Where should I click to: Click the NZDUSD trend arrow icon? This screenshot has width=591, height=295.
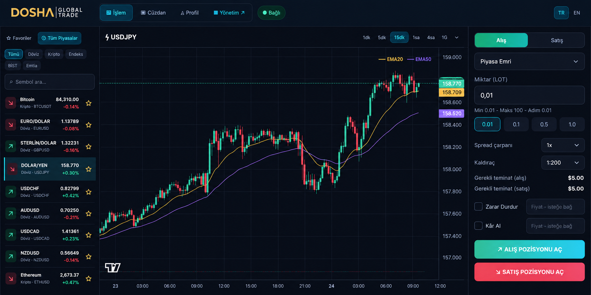click(11, 256)
